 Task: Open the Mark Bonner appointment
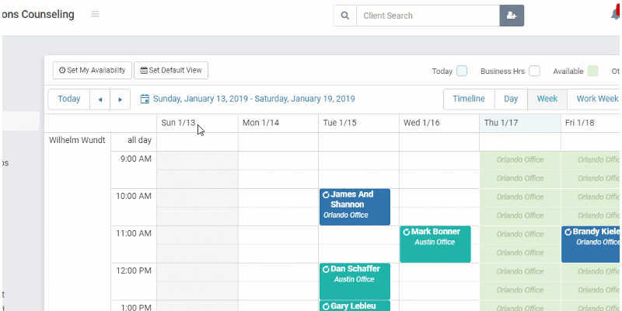click(x=435, y=244)
